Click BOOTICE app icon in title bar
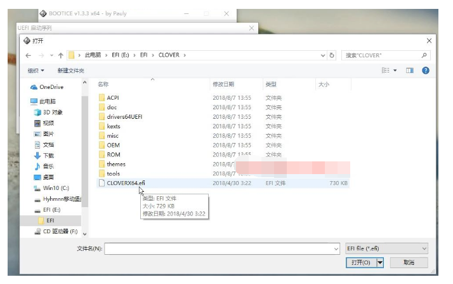 43,13
